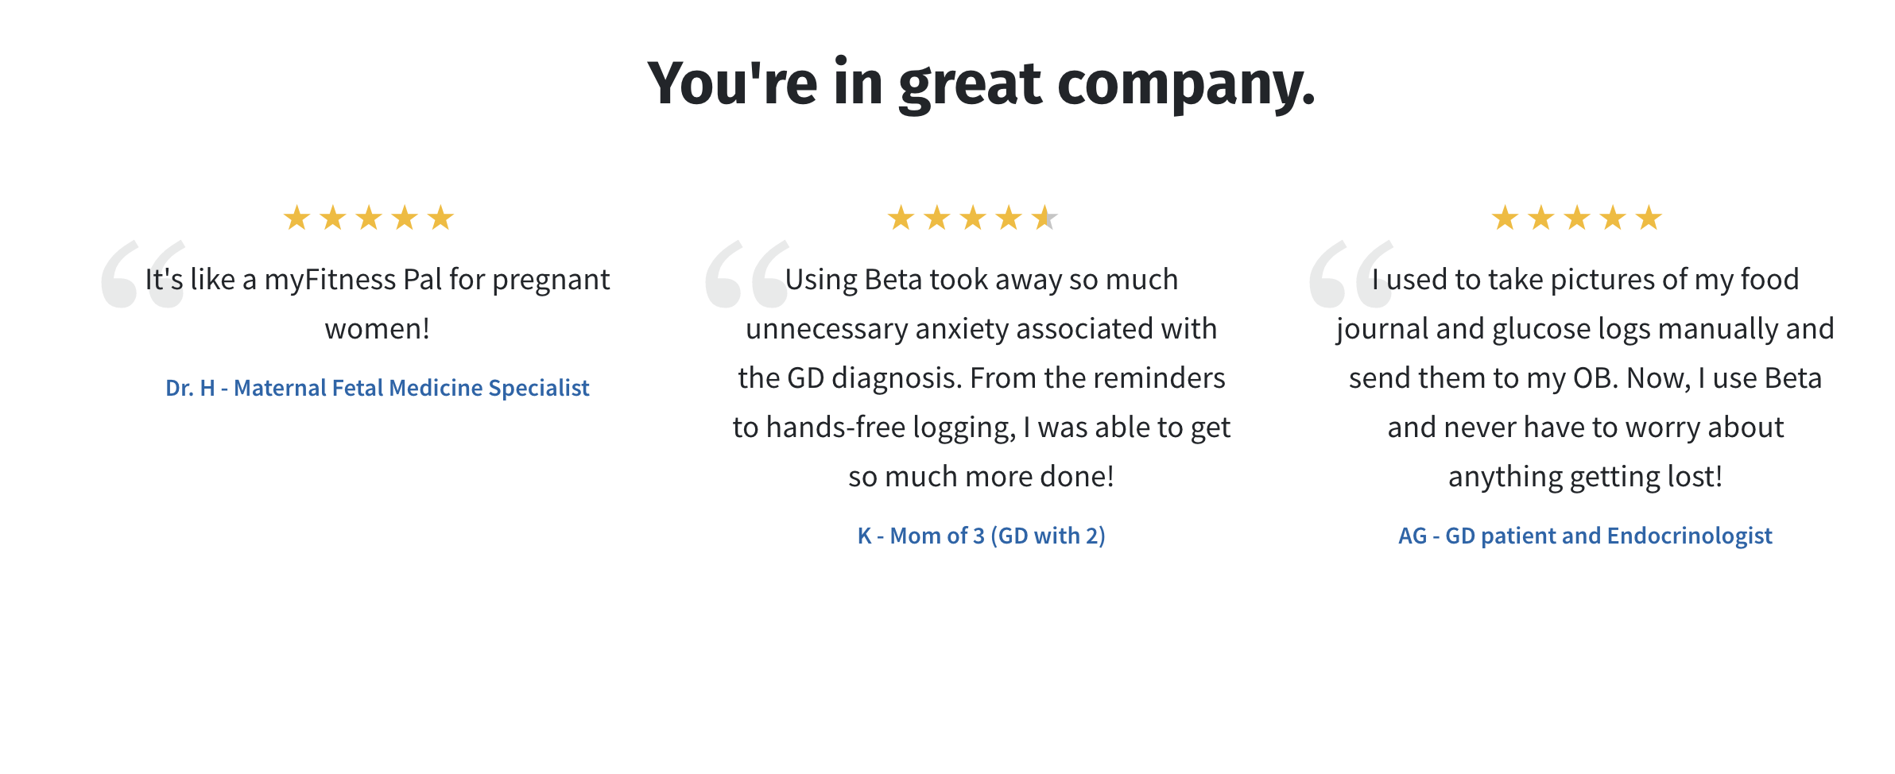
Task: Click the fifth star above the myFitness Pal quote
Action: click(440, 217)
